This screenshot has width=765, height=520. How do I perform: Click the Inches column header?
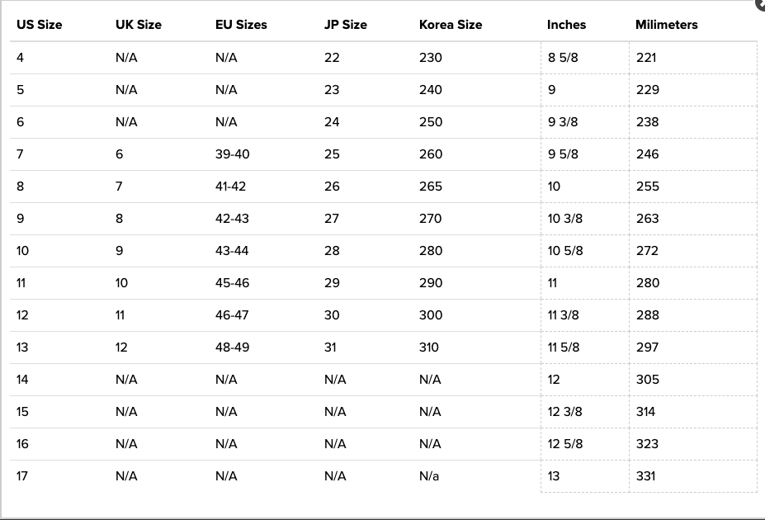(x=566, y=25)
